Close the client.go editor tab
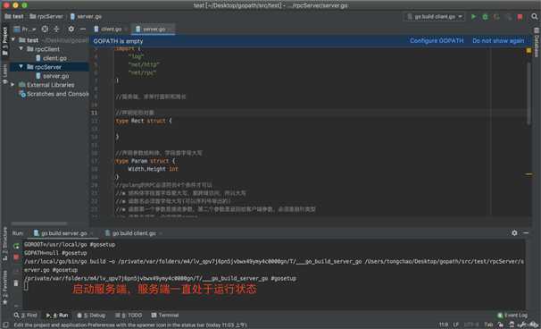Image resolution: width=541 pixels, height=329 pixels. click(x=126, y=30)
